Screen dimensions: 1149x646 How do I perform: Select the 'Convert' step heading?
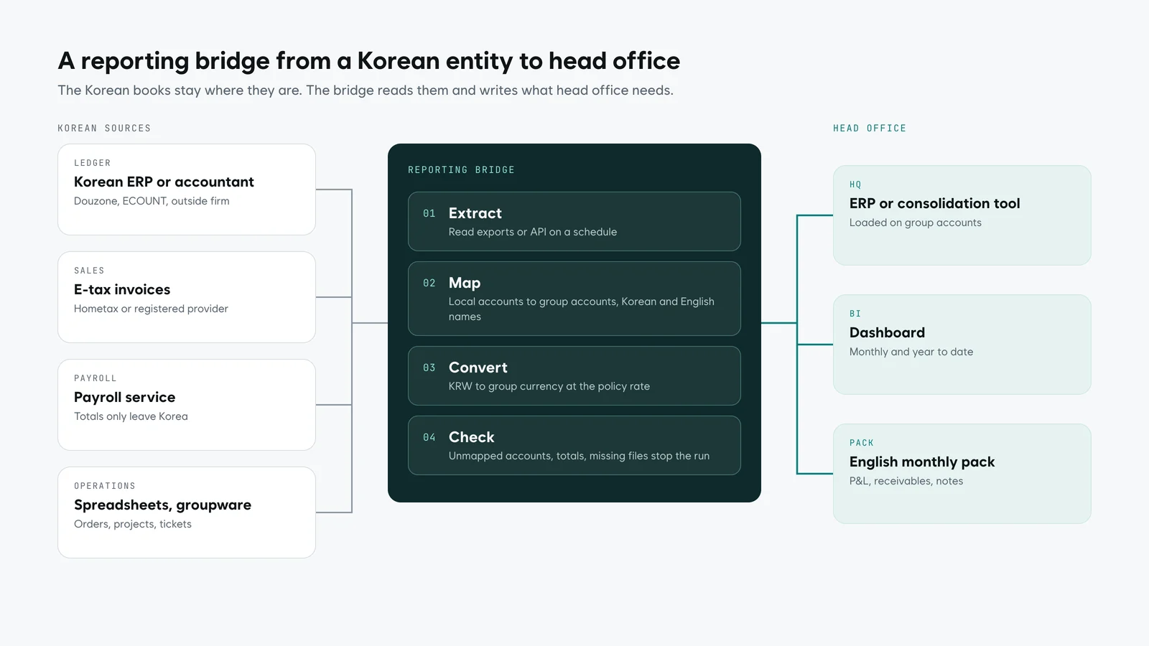coord(478,368)
